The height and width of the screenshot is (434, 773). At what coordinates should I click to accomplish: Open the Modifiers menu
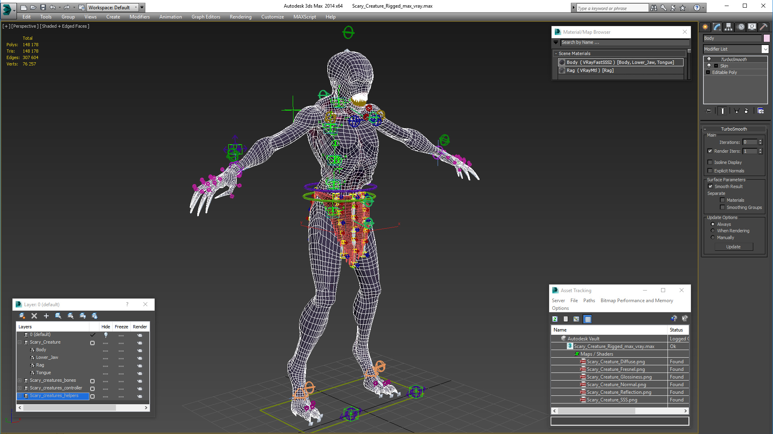pyautogui.click(x=139, y=17)
